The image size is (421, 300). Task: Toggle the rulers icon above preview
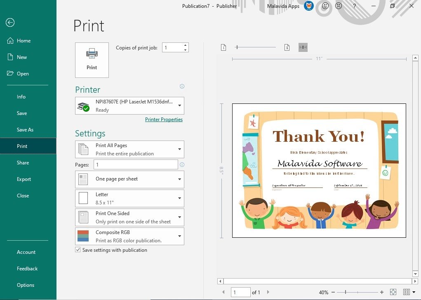click(x=303, y=47)
